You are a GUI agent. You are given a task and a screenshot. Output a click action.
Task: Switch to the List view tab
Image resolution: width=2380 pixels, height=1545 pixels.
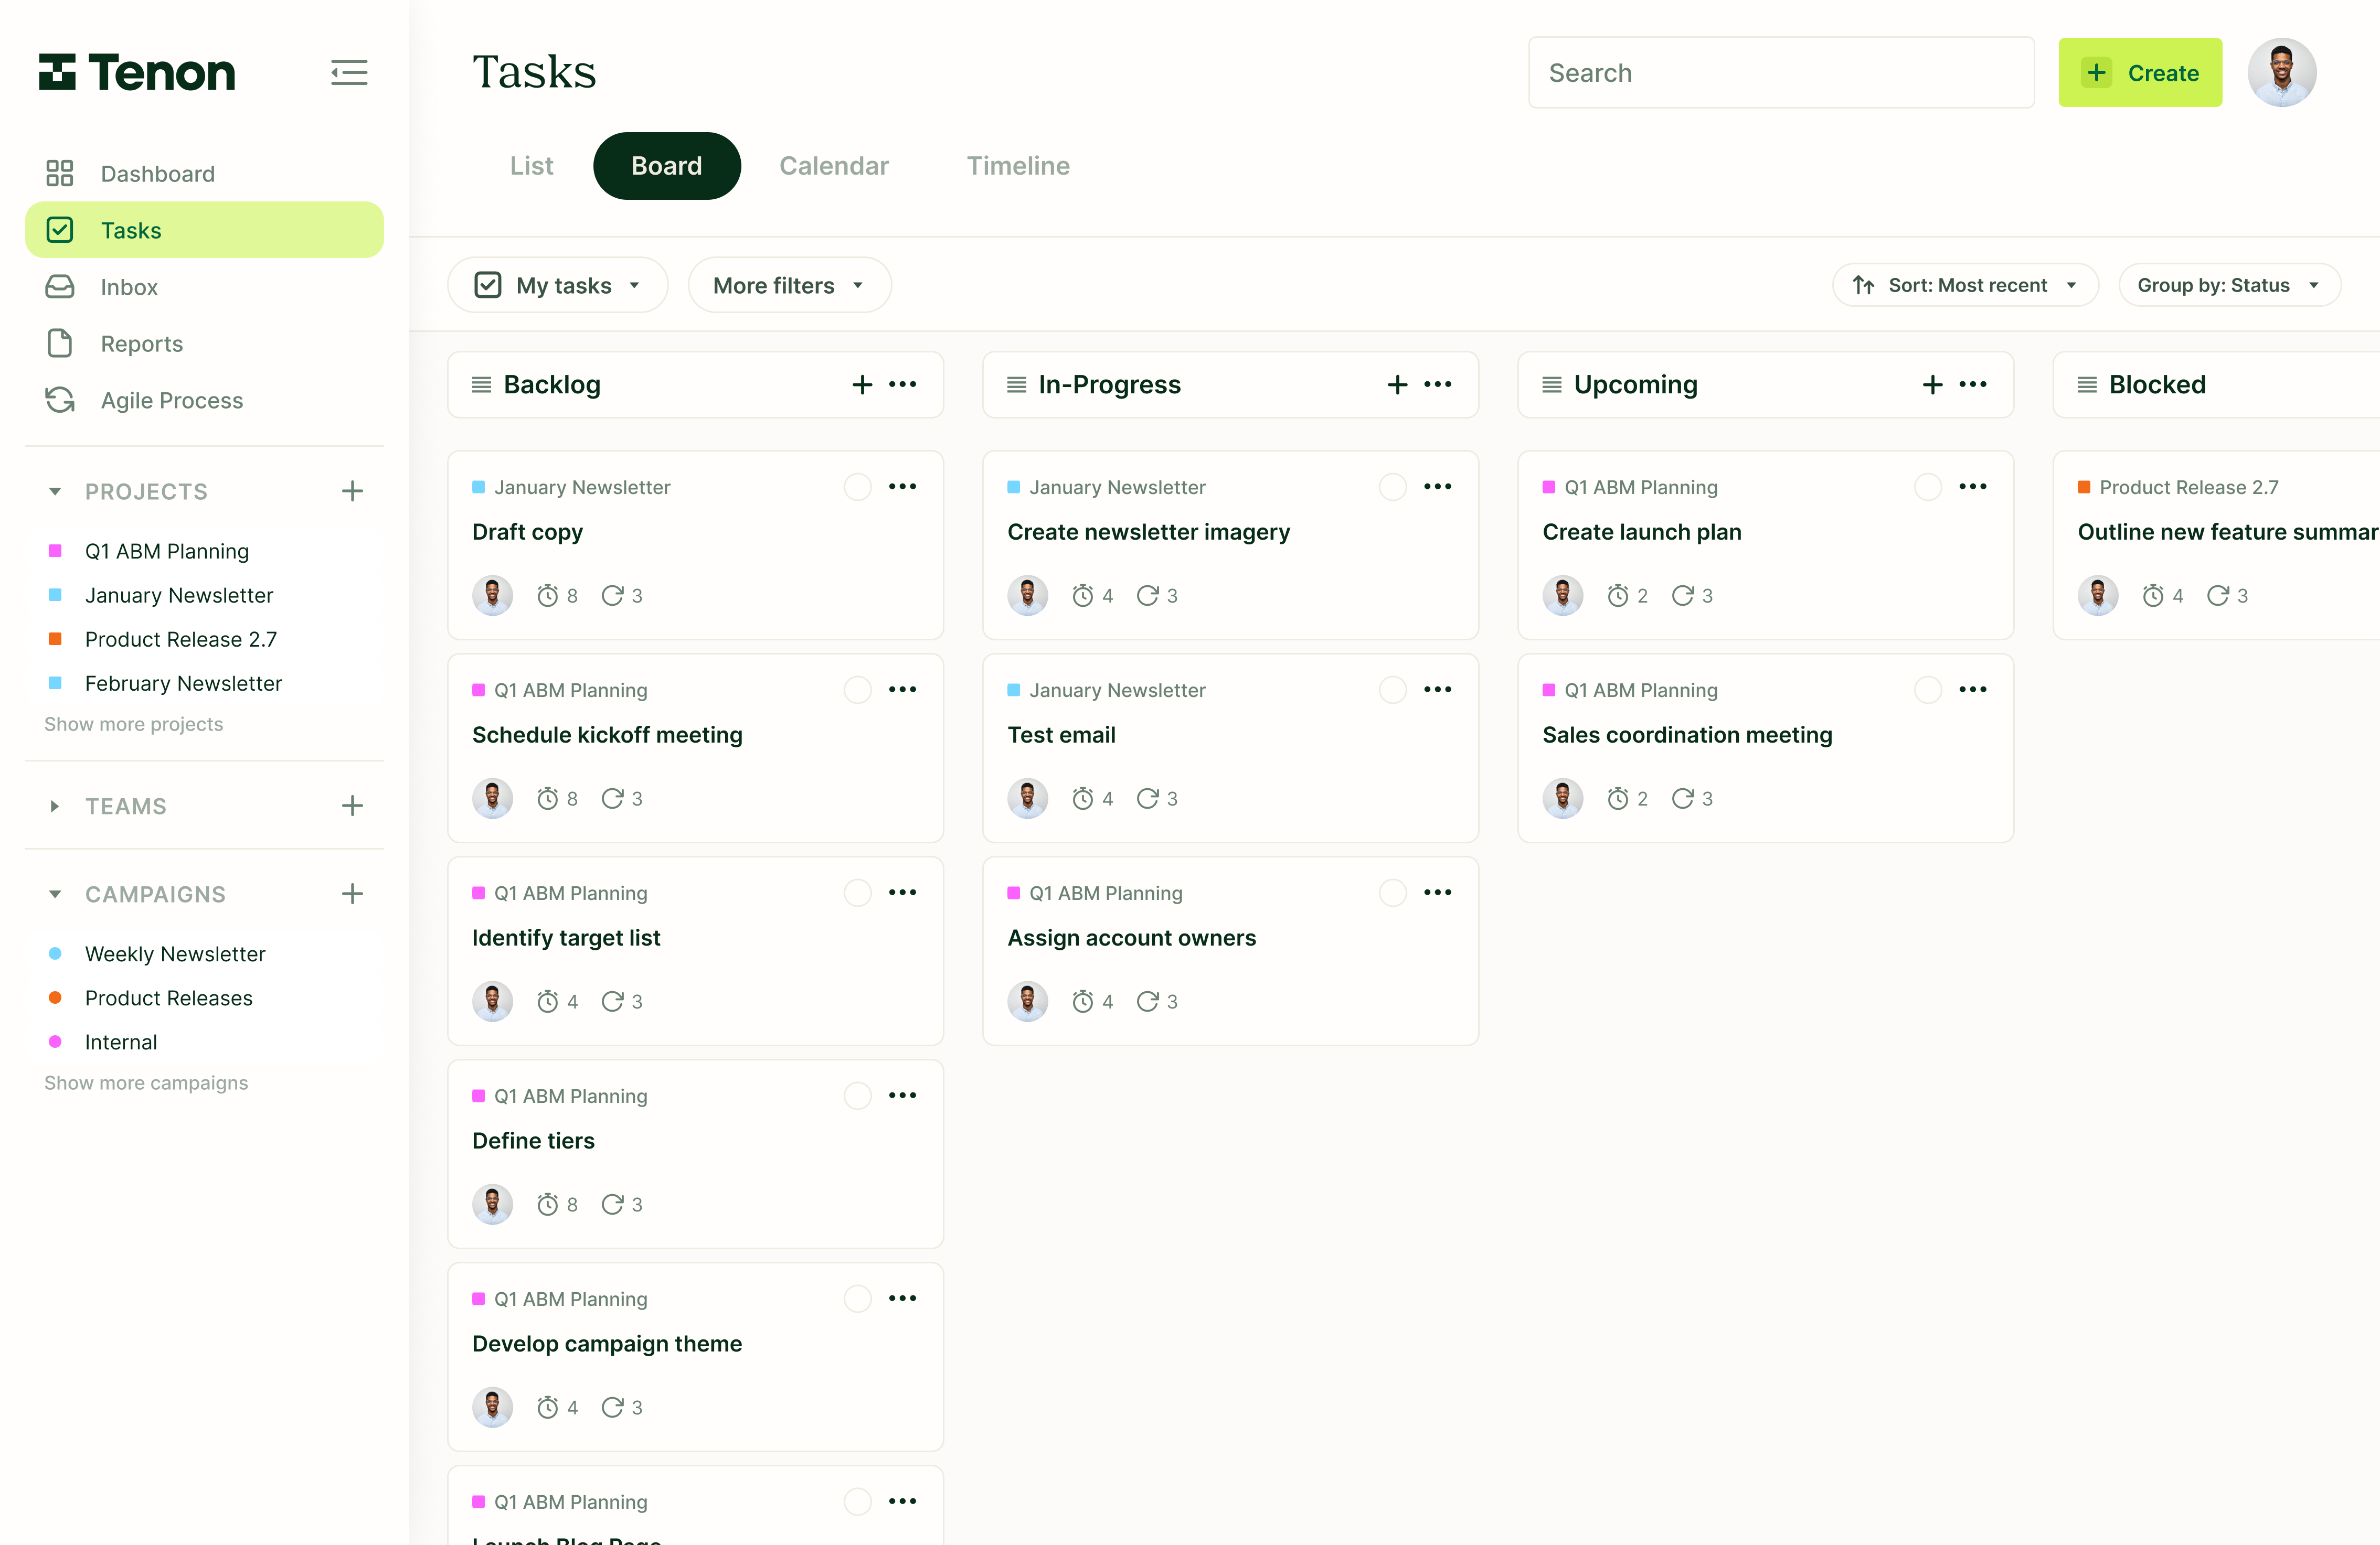[x=531, y=166]
